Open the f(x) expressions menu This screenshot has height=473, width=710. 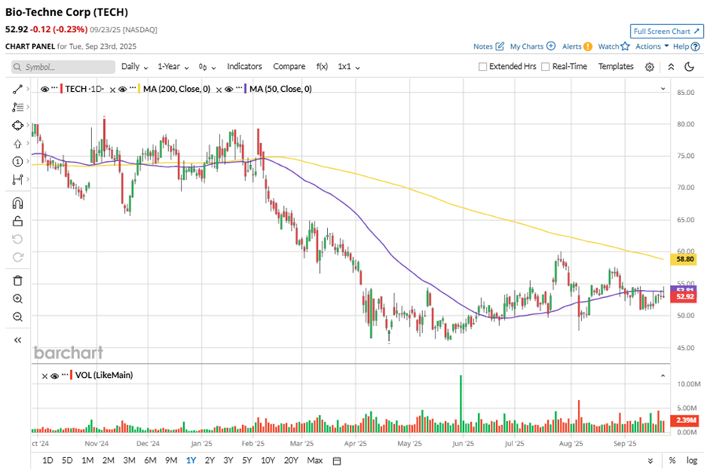click(x=322, y=67)
